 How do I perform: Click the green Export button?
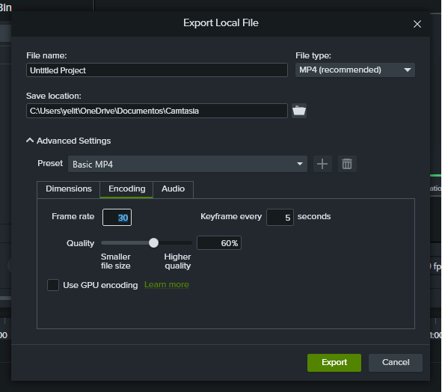click(x=334, y=362)
